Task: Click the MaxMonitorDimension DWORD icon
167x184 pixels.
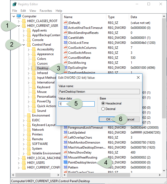Action: [65, 143]
